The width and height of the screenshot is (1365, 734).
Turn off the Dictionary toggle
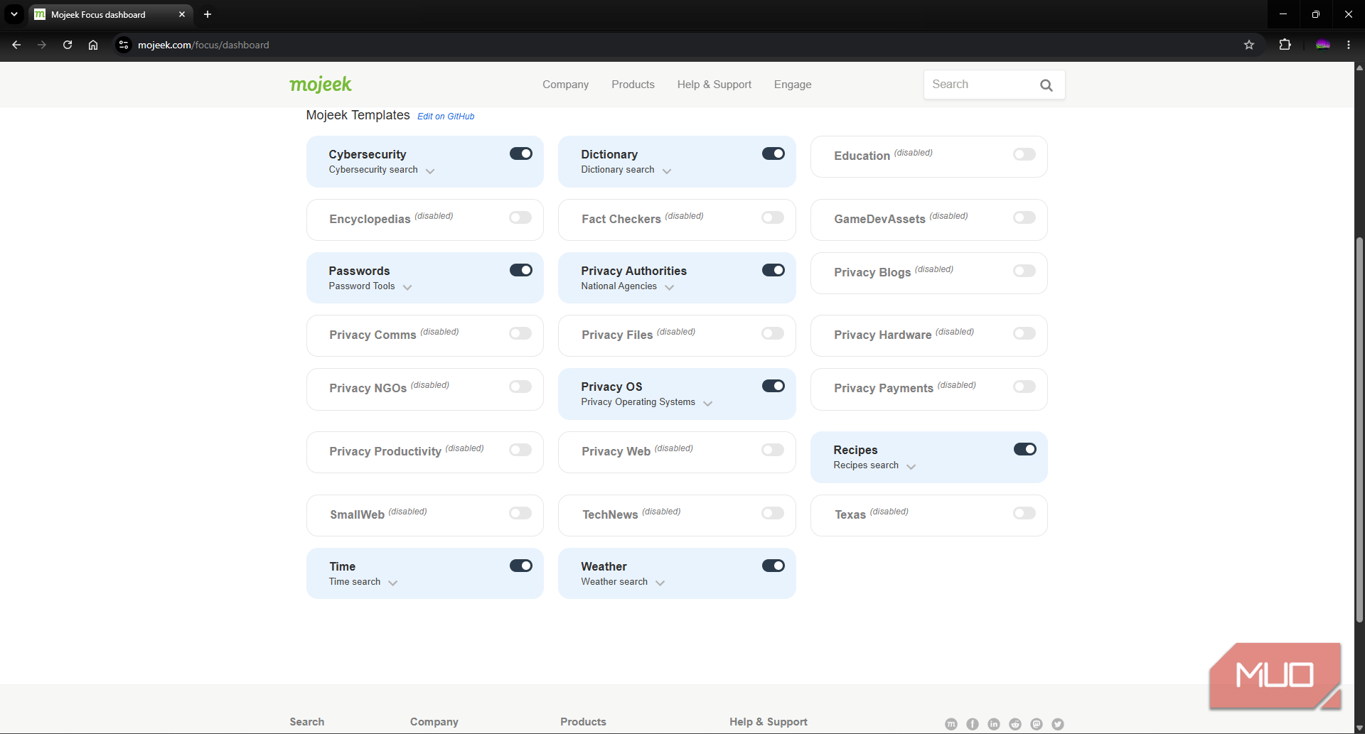(773, 153)
